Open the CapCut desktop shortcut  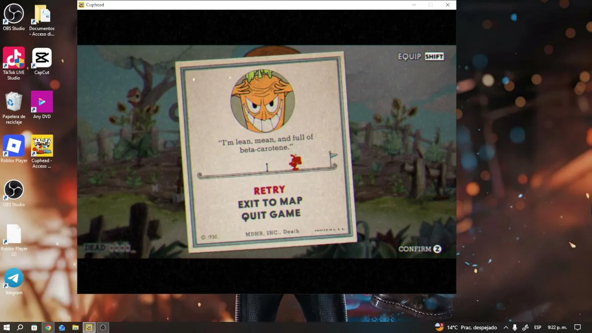pyautogui.click(x=42, y=62)
